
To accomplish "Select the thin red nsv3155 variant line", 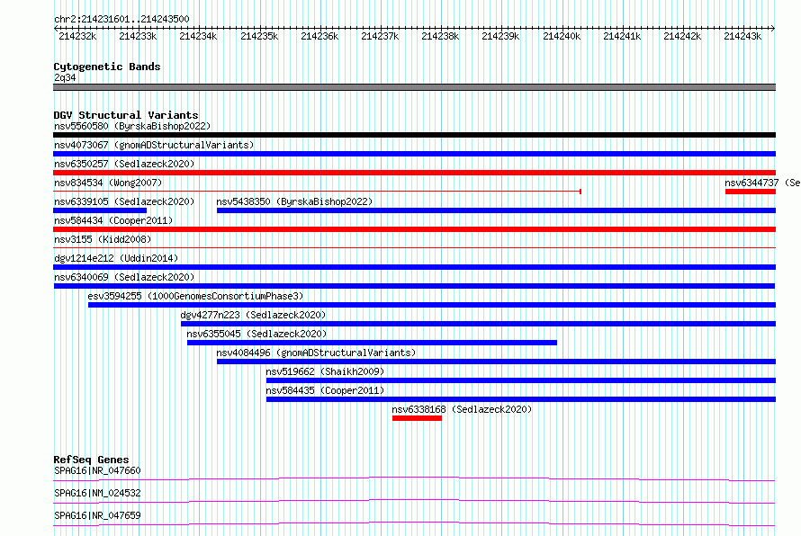I will [414, 248].
